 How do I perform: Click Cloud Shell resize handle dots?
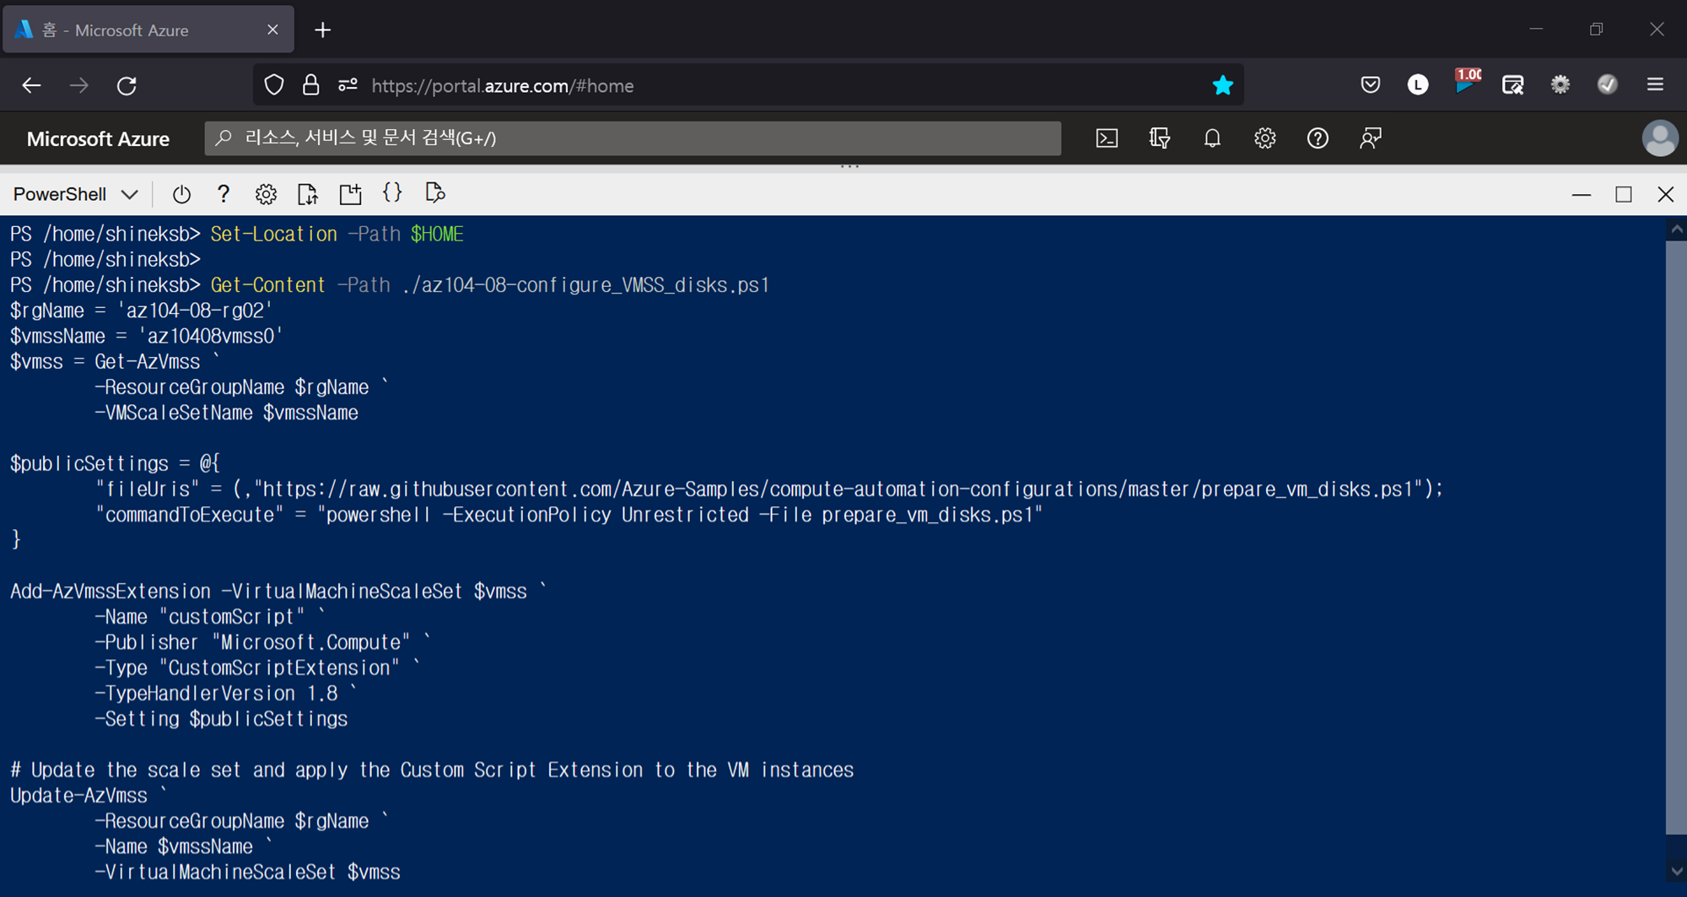click(x=849, y=167)
